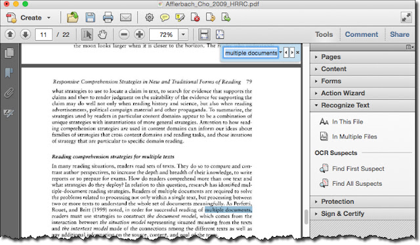This screenshot has width=420, height=245.
Task: Close the find bar
Action: [297, 53]
